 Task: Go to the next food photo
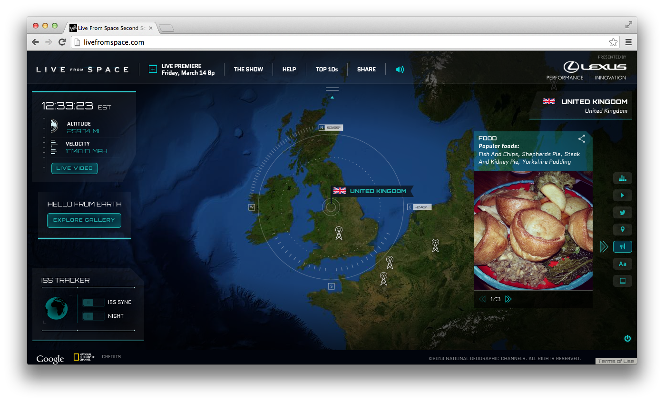click(x=508, y=299)
